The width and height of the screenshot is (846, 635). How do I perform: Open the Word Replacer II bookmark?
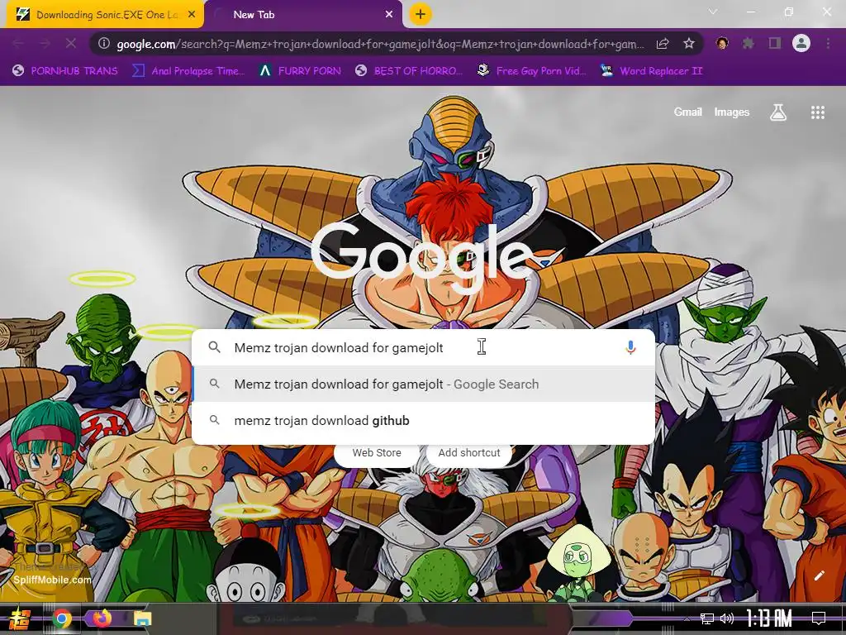(652, 71)
